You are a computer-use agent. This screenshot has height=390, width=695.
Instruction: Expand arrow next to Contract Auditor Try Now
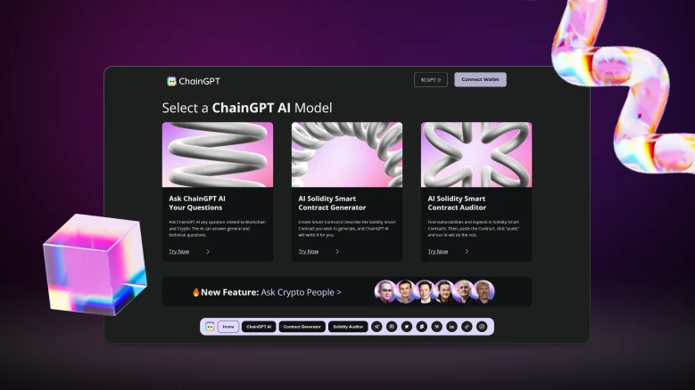467,252
